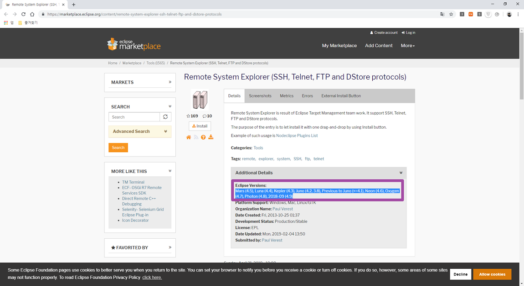Click the Home breadcrumb link
The image size is (524, 286).
[113, 63]
